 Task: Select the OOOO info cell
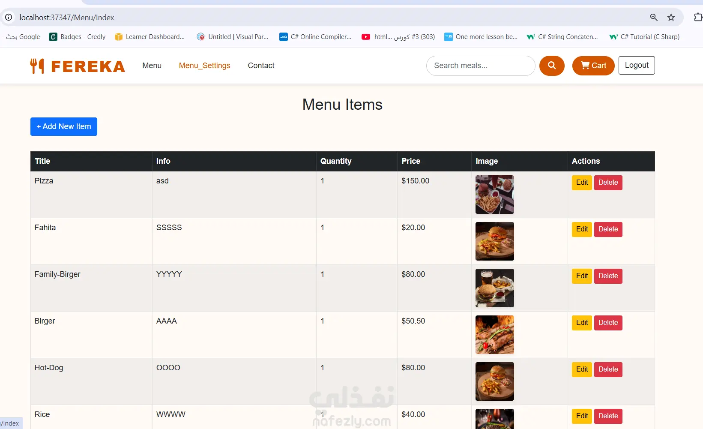click(234, 381)
